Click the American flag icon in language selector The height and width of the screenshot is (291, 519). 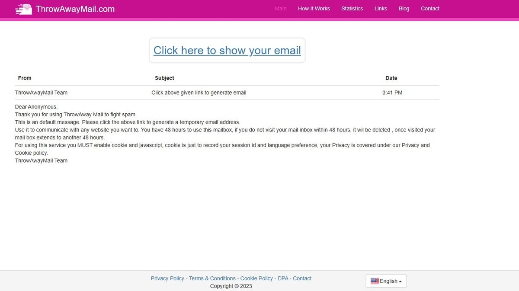coord(375,281)
